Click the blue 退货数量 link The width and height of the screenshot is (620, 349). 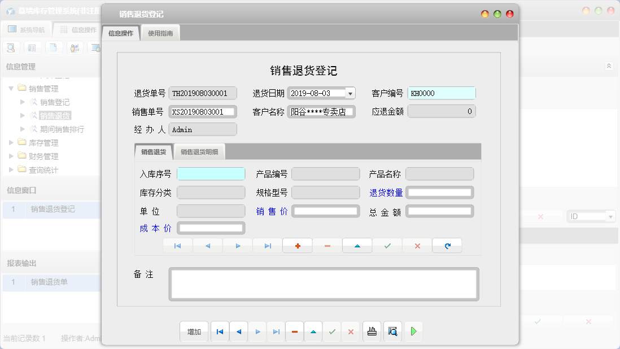click(386, 192)
